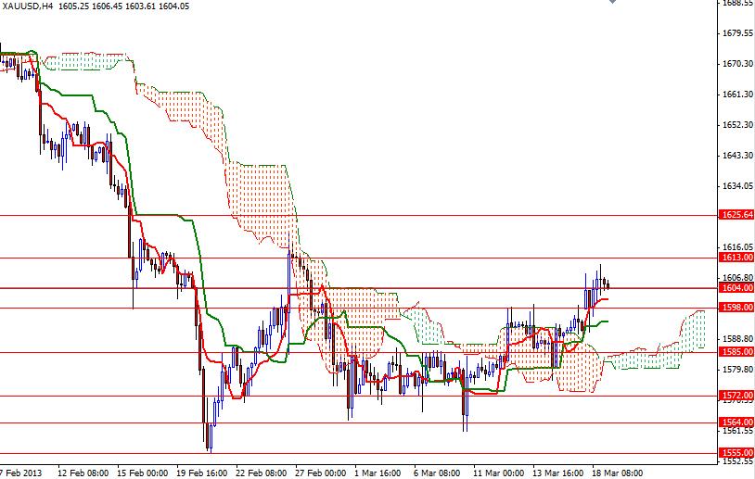Click the 1661.30 price axis value

737,95
